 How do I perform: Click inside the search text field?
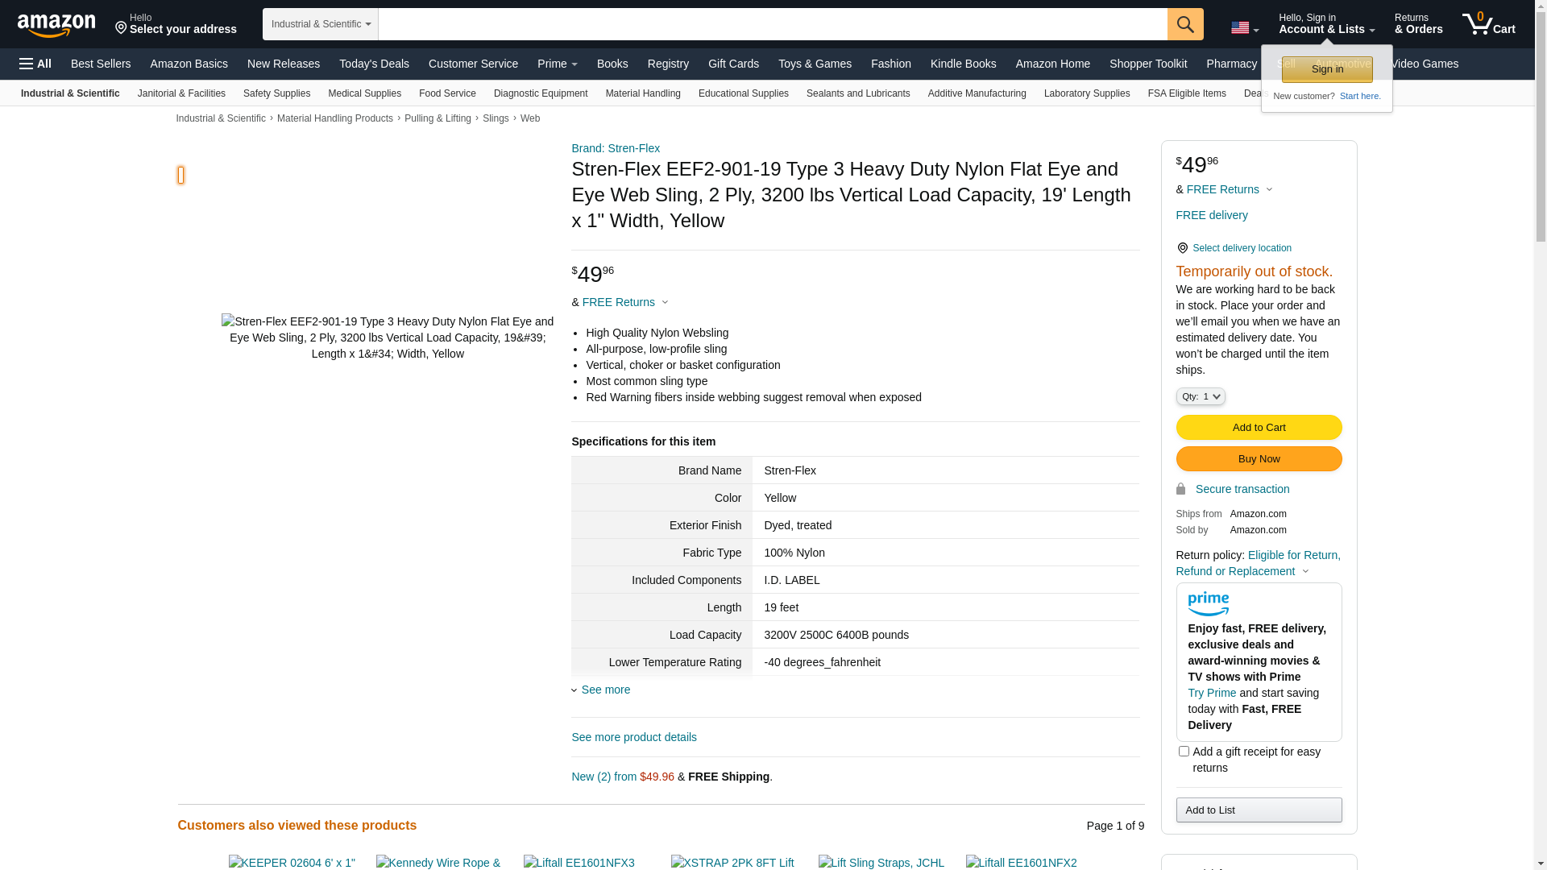[x=772, y=24]
